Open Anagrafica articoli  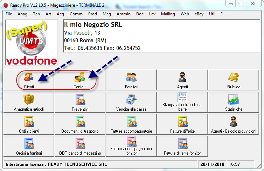pyautogui.click(x=29, y=102)
